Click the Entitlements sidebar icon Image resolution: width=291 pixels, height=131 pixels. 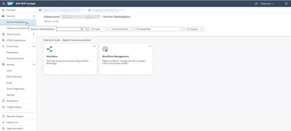pos(3,101)
